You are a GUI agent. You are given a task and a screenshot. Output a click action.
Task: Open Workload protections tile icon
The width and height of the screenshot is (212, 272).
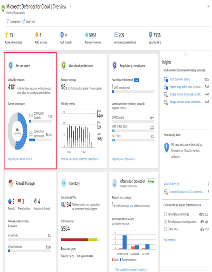(x=64, y=66)
